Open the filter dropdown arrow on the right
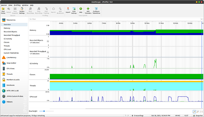The height and width of the screenshot is (117, 204). coord(201,19)
